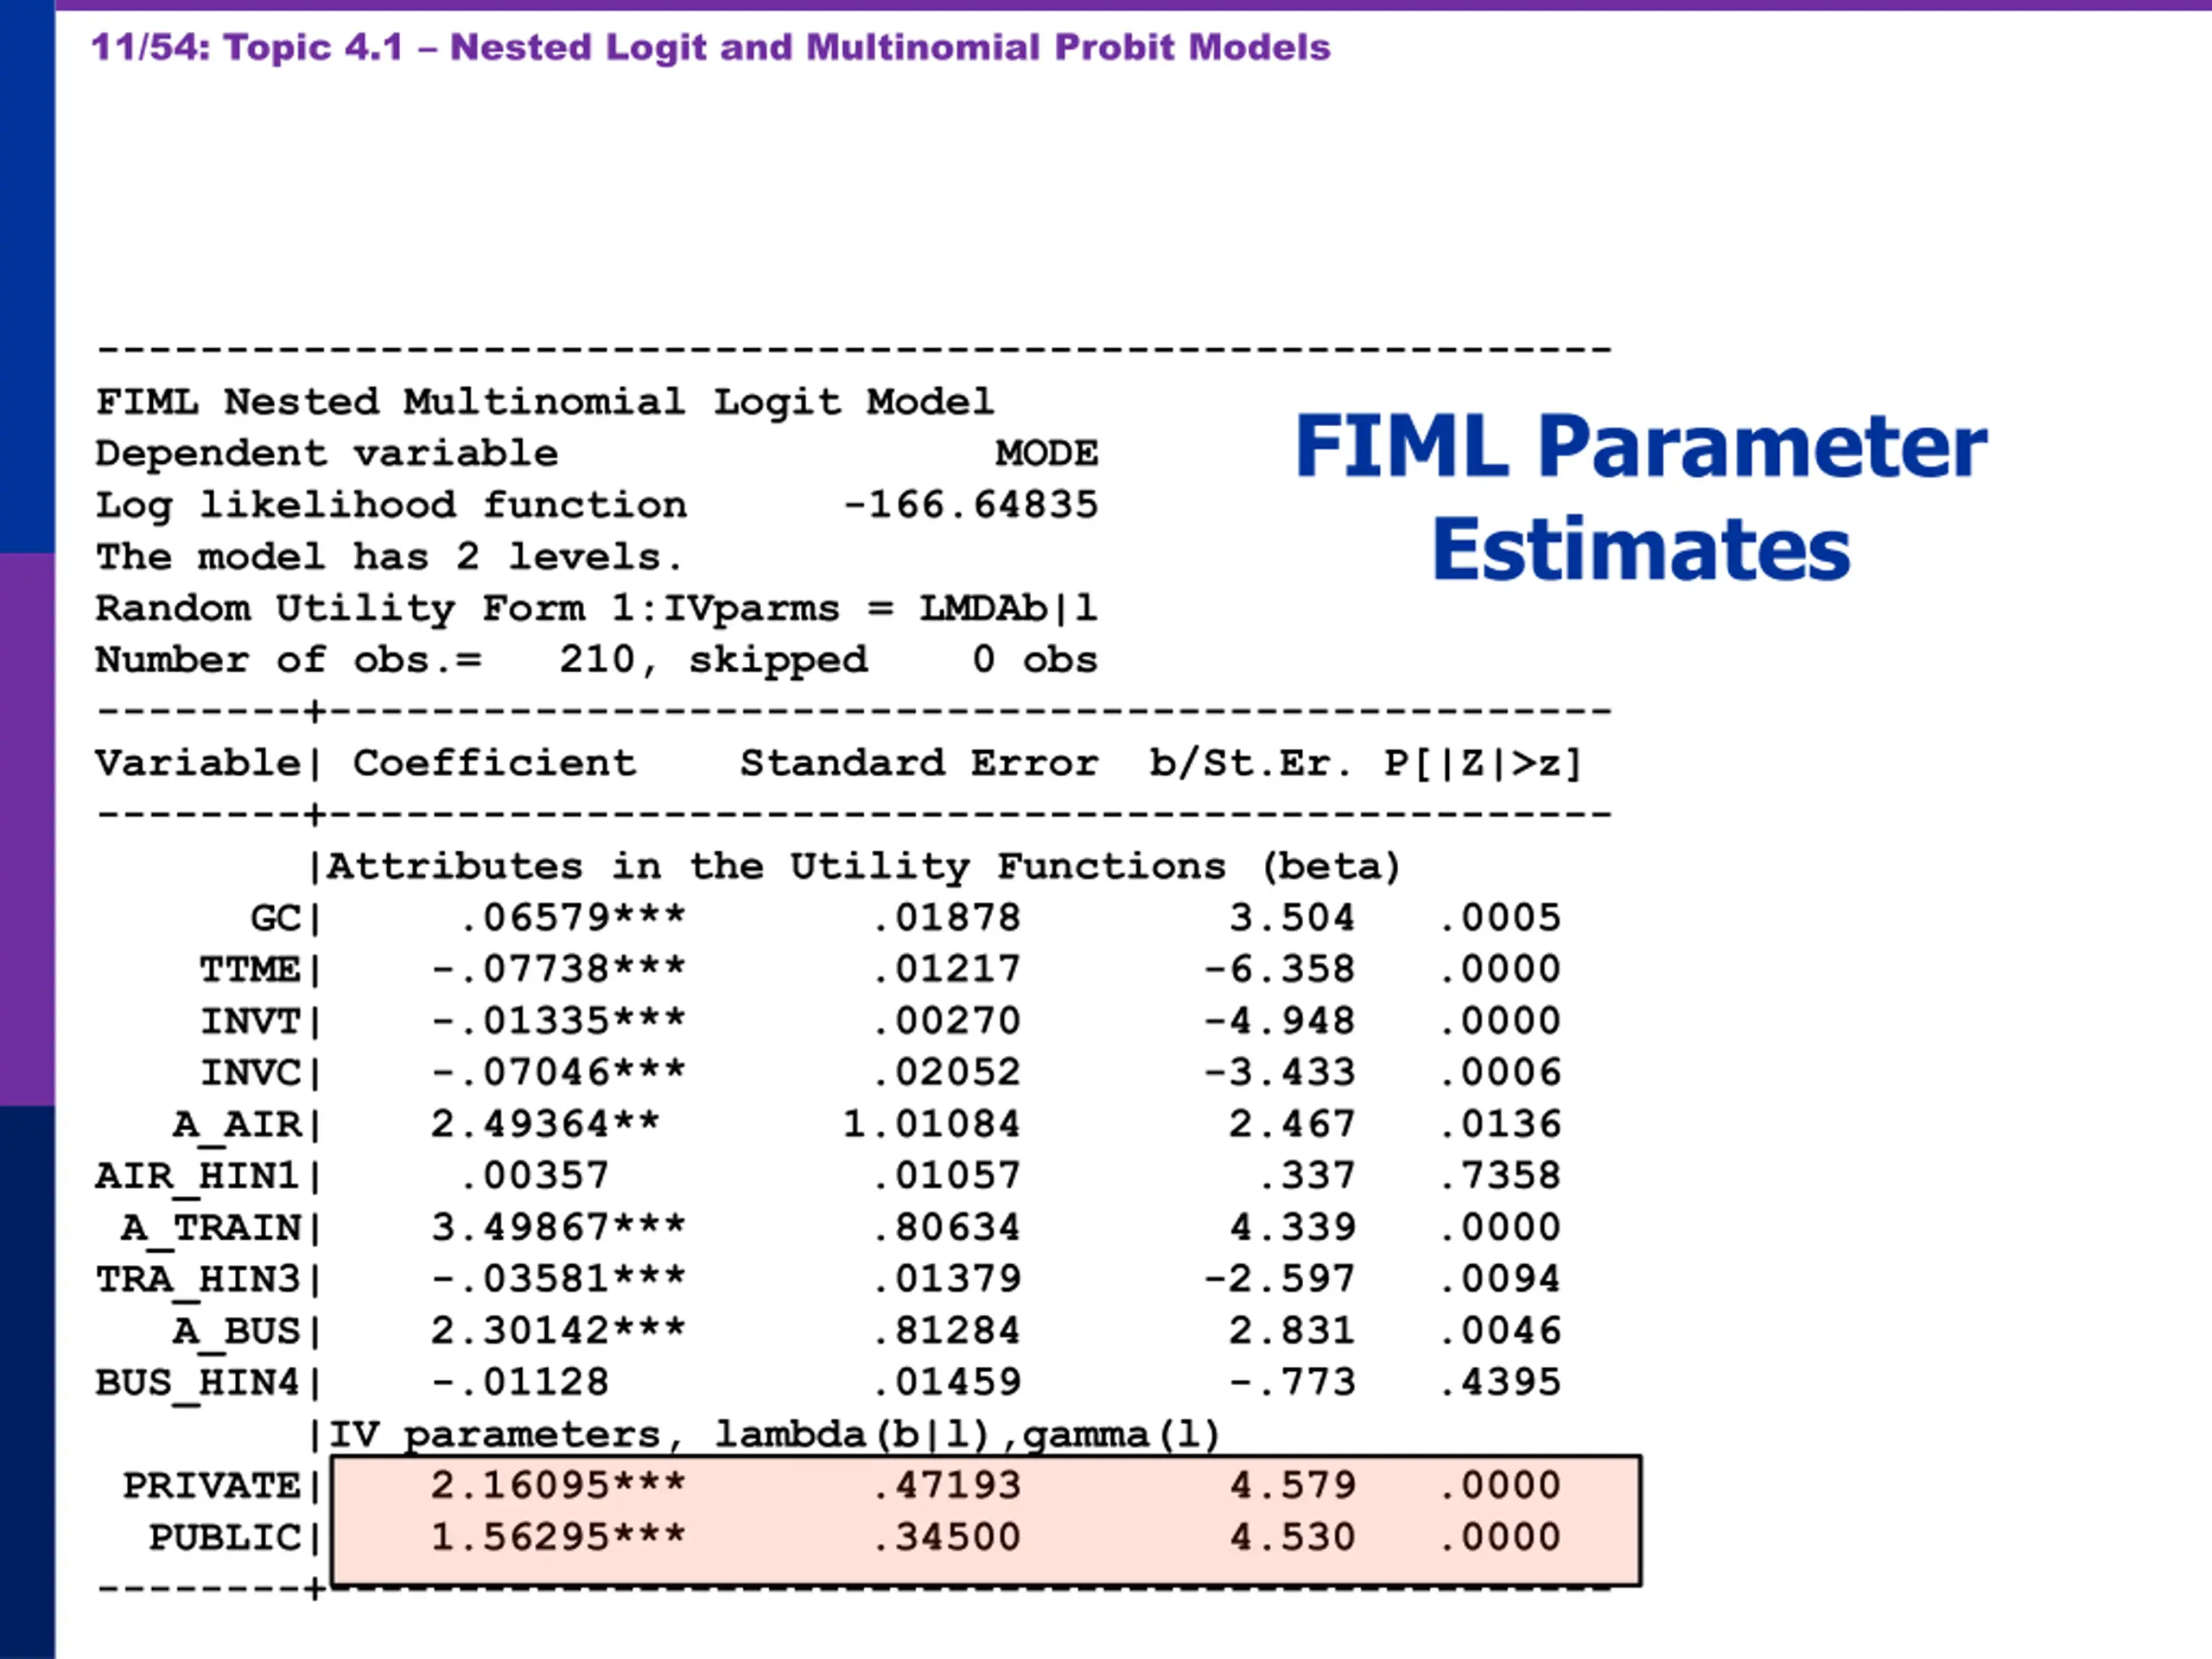
Task: Click the Standard Error column header
Action: coord(918,763)
